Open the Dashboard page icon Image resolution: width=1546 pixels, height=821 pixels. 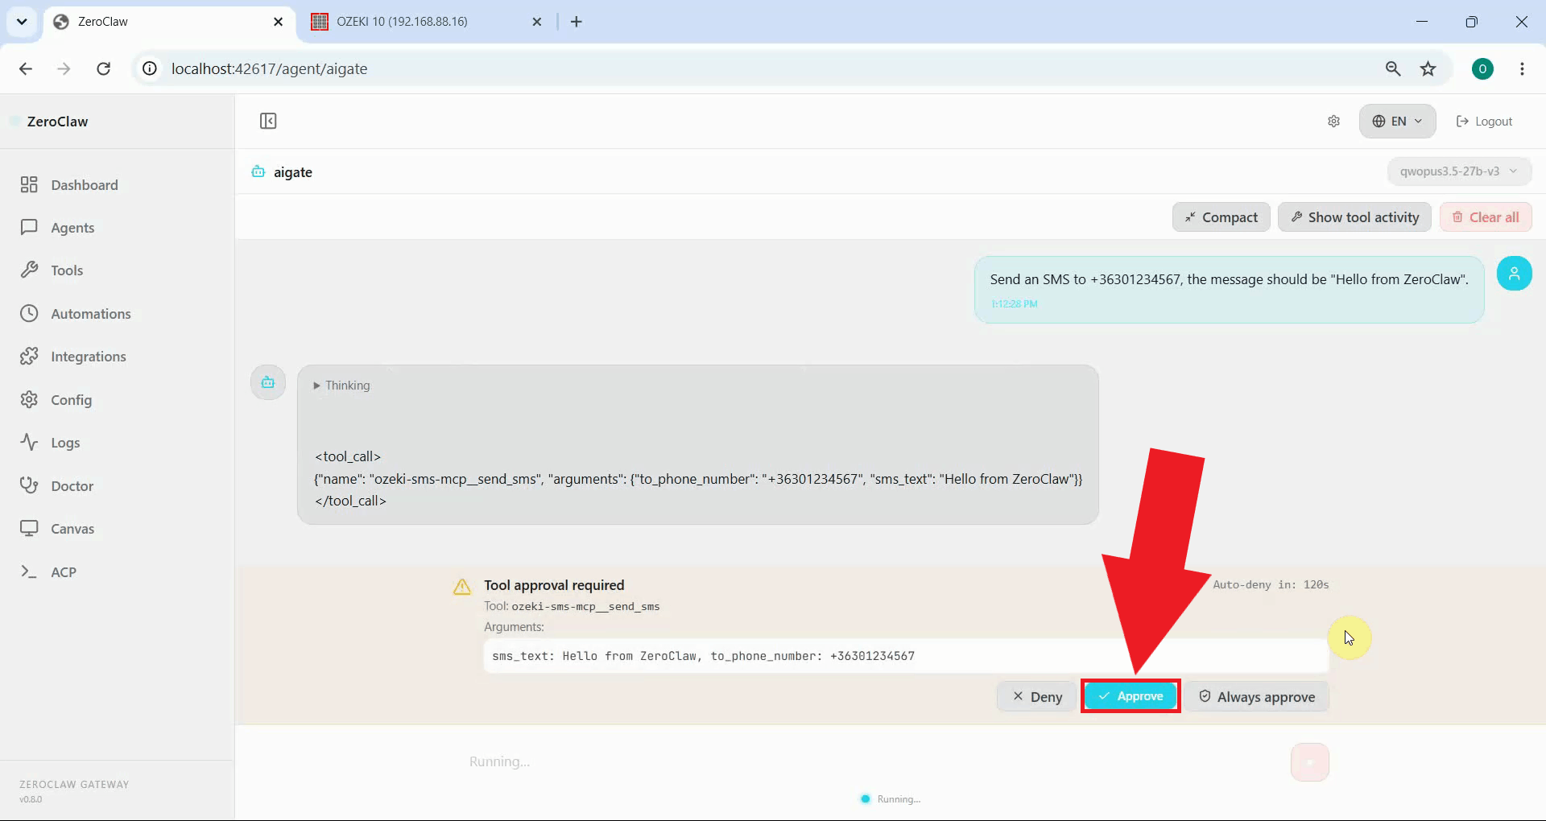tap(29, 185)
